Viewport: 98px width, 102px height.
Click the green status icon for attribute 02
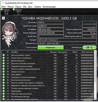click(x=4, y=58)
